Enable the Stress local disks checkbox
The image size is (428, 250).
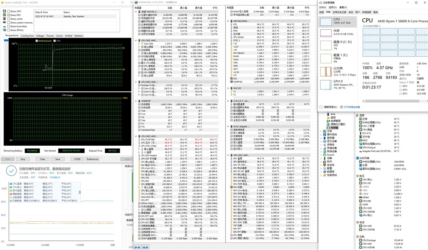9,27
